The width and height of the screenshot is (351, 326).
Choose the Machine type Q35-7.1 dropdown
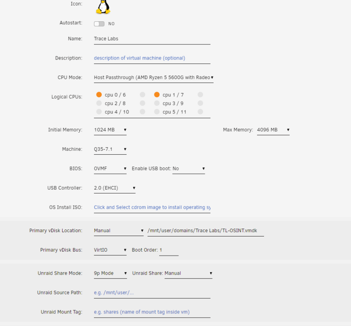click(110, 149)
